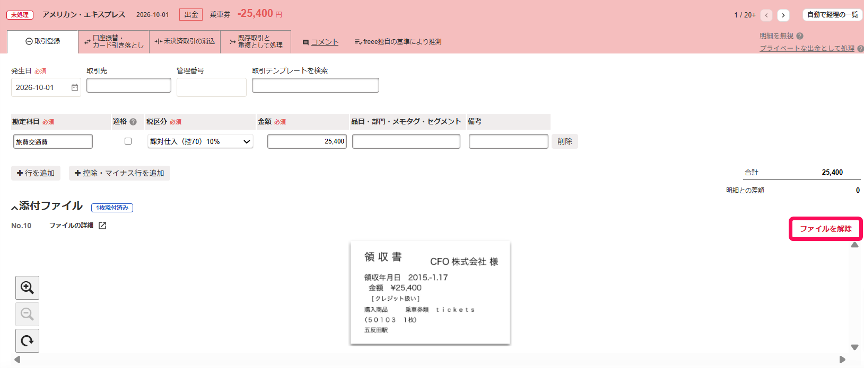Image resolution: width=864 pixels, height=368 pixels.
Task: Click the 明細を無視 link
Action: tap(776, 36)
